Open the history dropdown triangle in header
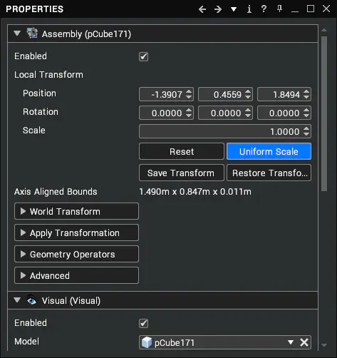 (x=234, y=9)
